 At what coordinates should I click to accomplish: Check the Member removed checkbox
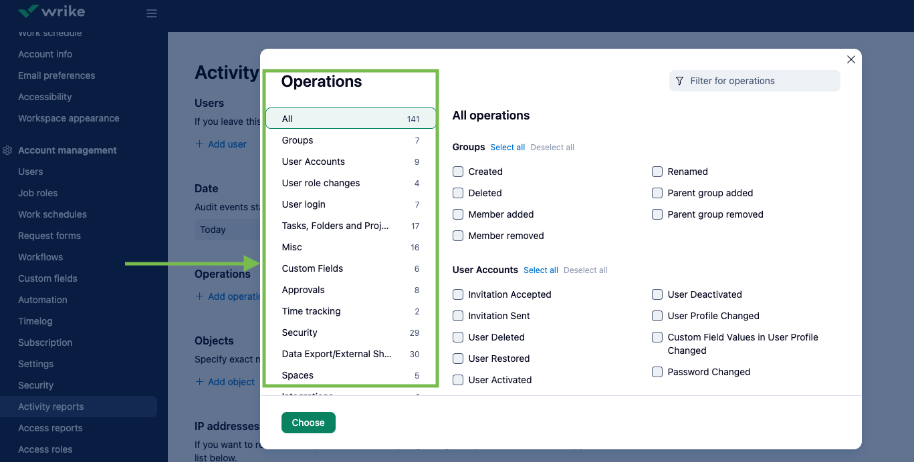458,236
